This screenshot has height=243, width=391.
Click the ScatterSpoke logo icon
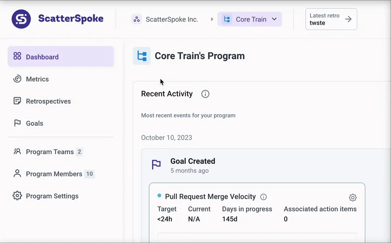21,19
